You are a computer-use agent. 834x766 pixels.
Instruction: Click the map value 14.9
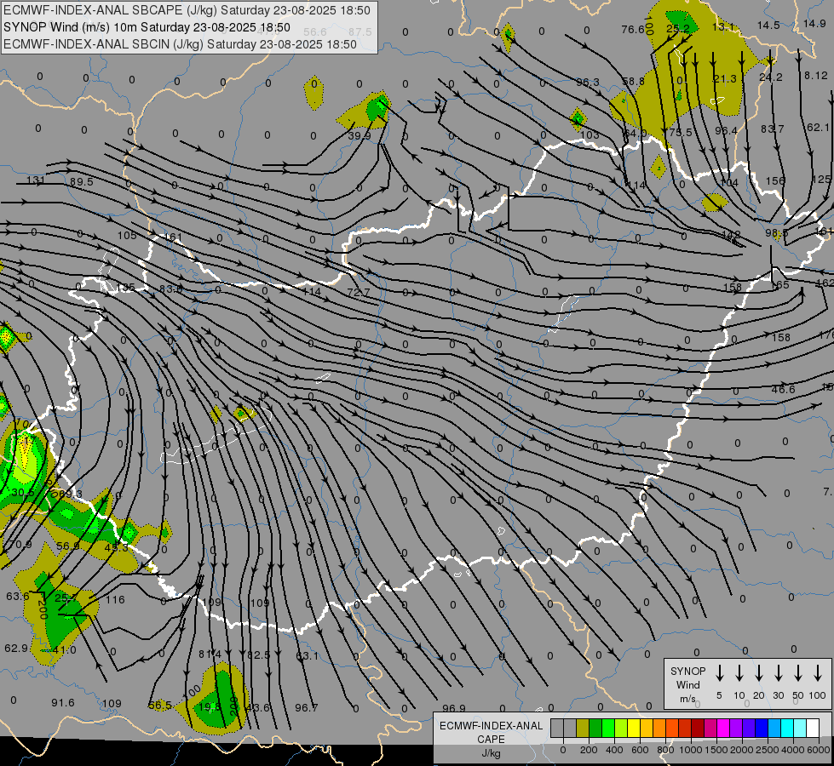814,23
